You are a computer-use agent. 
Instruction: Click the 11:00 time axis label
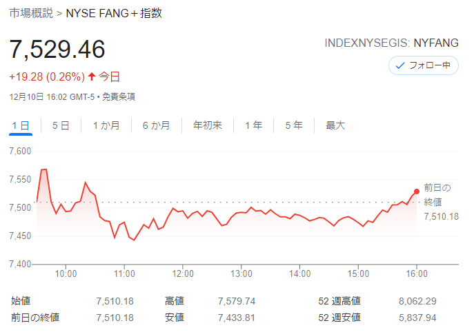click(124, 273)
